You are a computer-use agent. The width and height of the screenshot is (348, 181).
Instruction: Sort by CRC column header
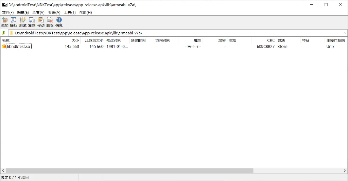pos(264,40)
